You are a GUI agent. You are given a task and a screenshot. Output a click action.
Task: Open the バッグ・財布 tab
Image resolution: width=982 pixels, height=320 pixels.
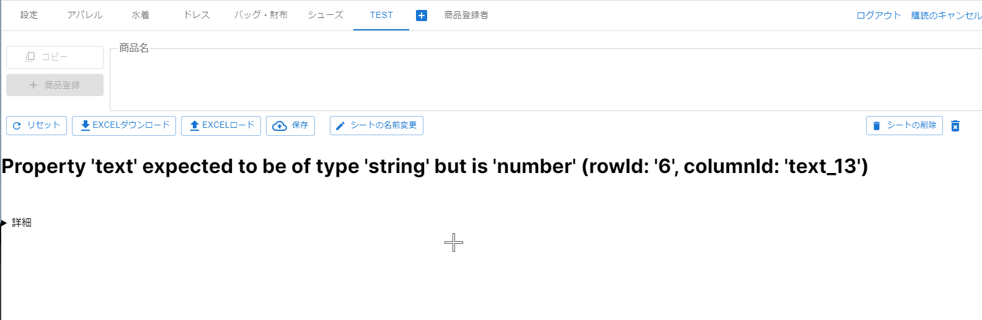point(261,15)
